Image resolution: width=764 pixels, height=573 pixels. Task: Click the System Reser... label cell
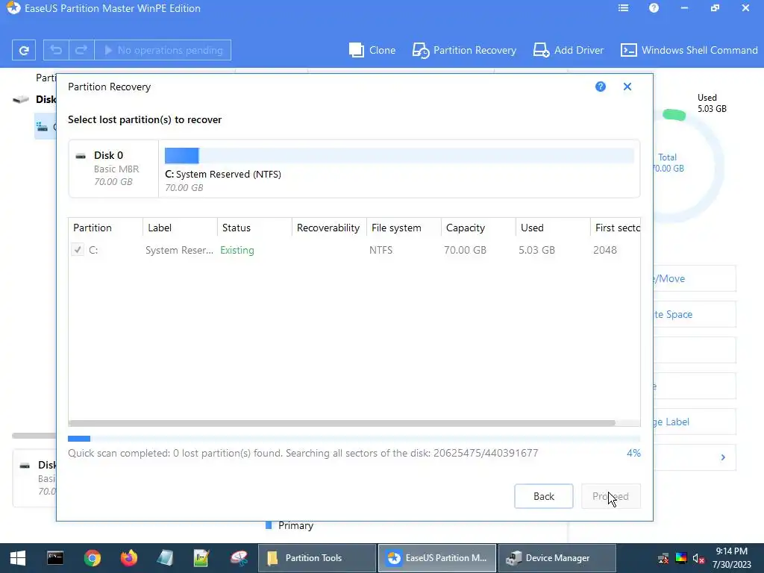click(x=179, y=250)
